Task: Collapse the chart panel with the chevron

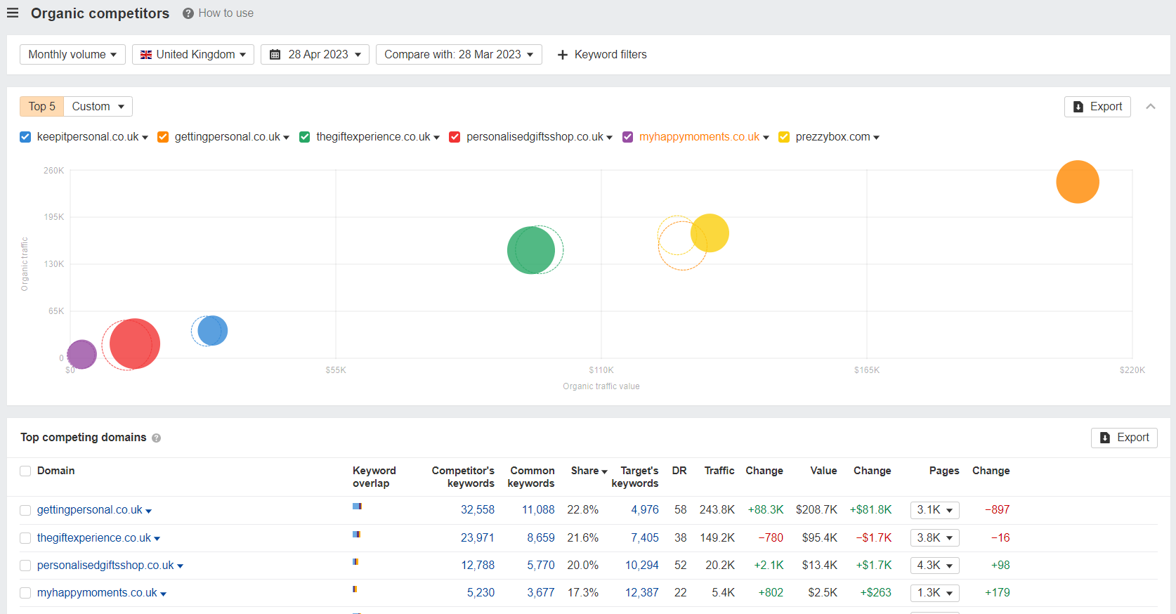Action: click(1151, 107)
